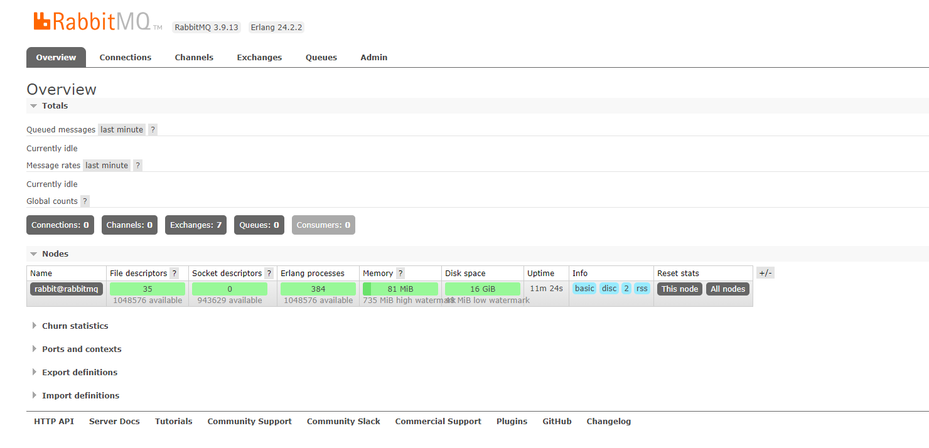The image size is (929, 448).
Task: Click Connections: 0 count button
Action: (x=60, y=225)
